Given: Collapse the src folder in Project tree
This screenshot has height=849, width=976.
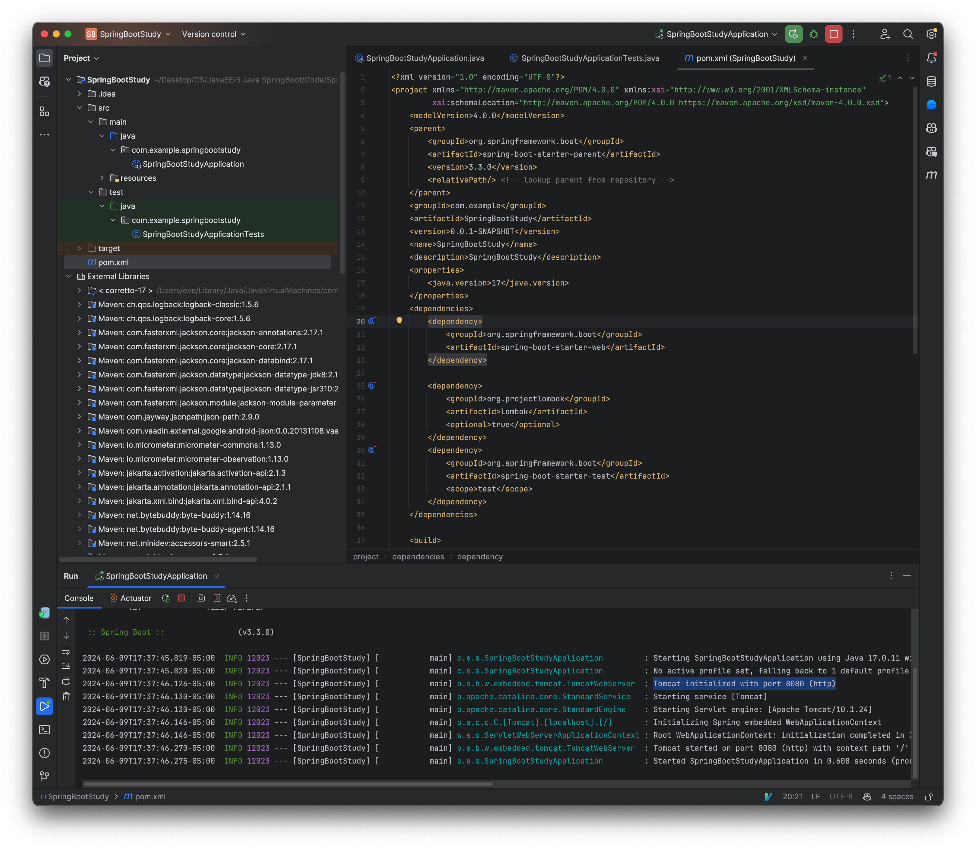Looking at the screenshot, I should (x=80, y=108).
